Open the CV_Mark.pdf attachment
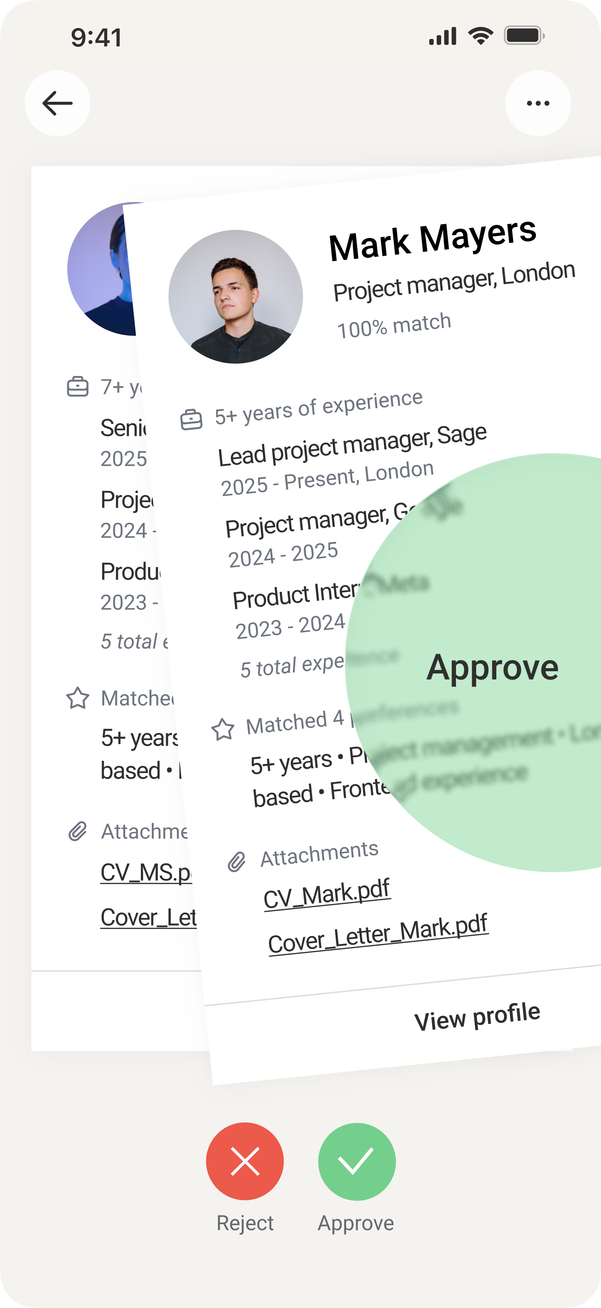This screenshot has height=1308, width=601. coord(327,894)
